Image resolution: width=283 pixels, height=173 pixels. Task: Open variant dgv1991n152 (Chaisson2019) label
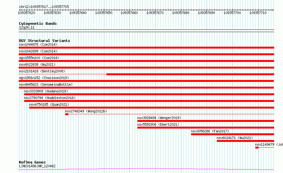click(x=44, y=78)
